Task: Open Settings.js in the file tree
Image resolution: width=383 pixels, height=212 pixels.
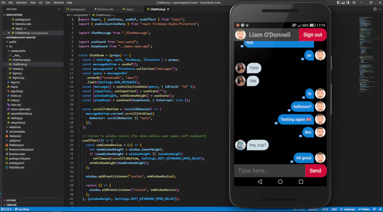Action: (17, 118)
